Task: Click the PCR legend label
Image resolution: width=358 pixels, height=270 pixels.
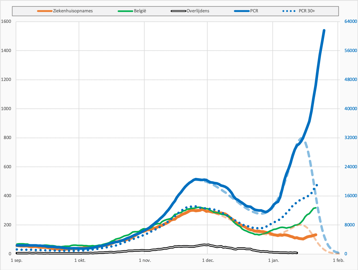Action: [x=254, y=11]
